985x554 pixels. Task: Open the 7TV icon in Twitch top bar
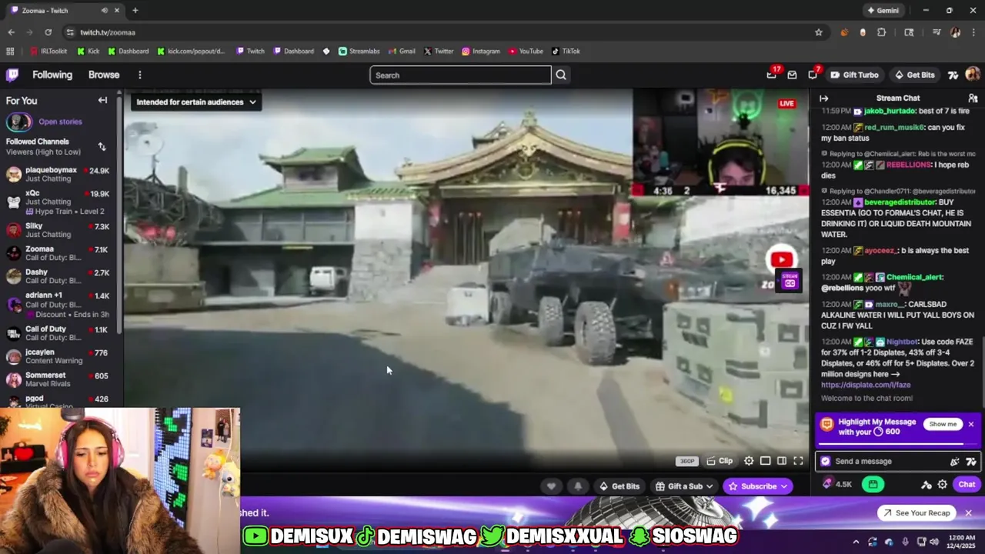click(953, 75)
